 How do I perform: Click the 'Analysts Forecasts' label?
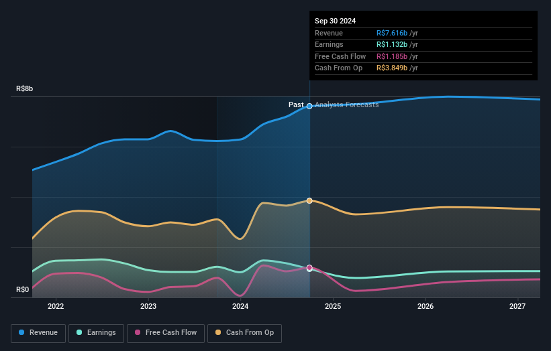pos(347,105)
